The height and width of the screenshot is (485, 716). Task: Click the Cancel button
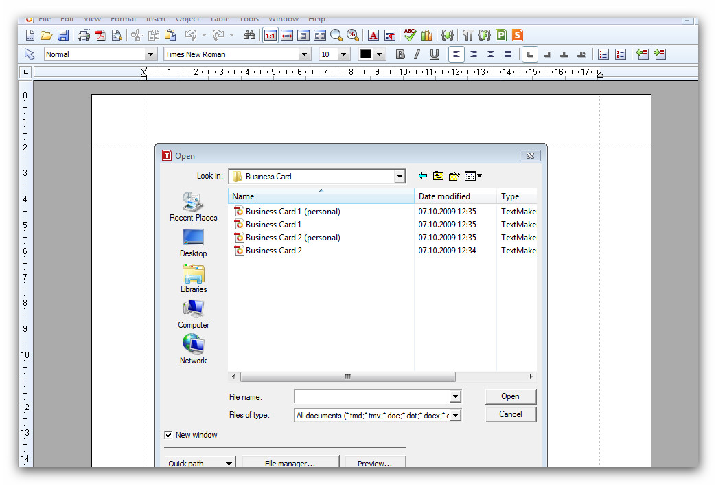[x=510, y=414]
